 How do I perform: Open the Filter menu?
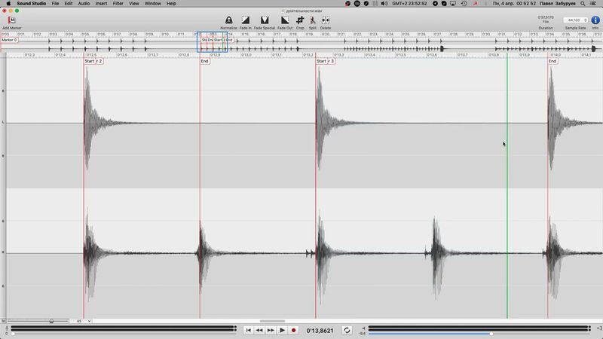coord(118,4)
